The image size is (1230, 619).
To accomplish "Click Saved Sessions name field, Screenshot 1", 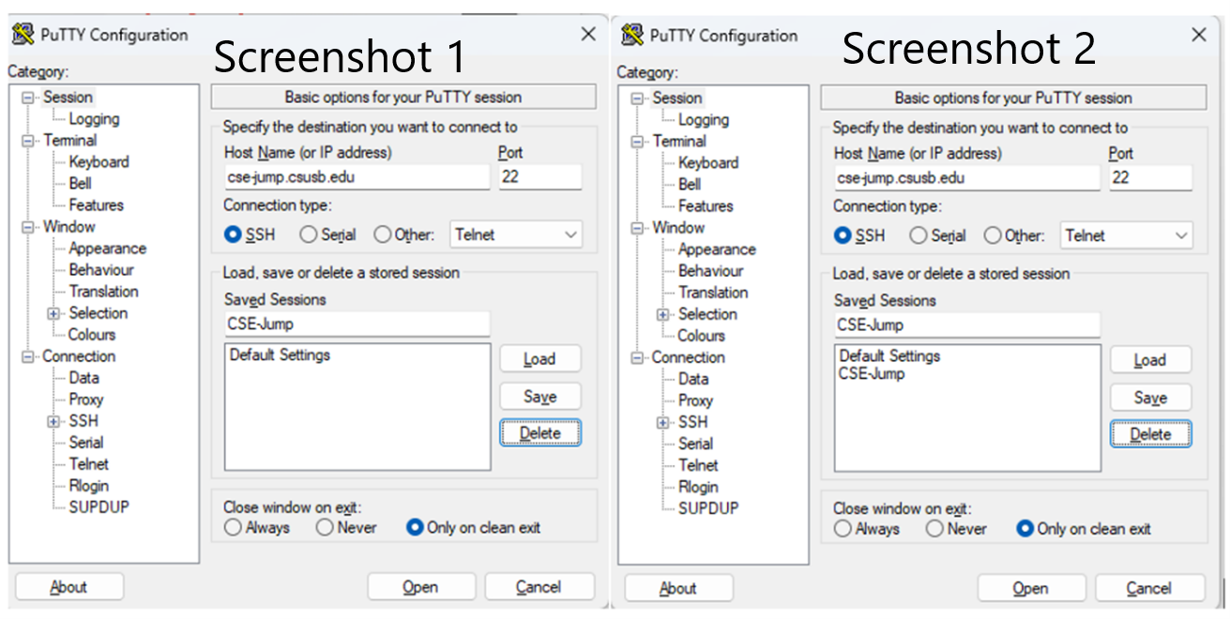I will (357, 324).
